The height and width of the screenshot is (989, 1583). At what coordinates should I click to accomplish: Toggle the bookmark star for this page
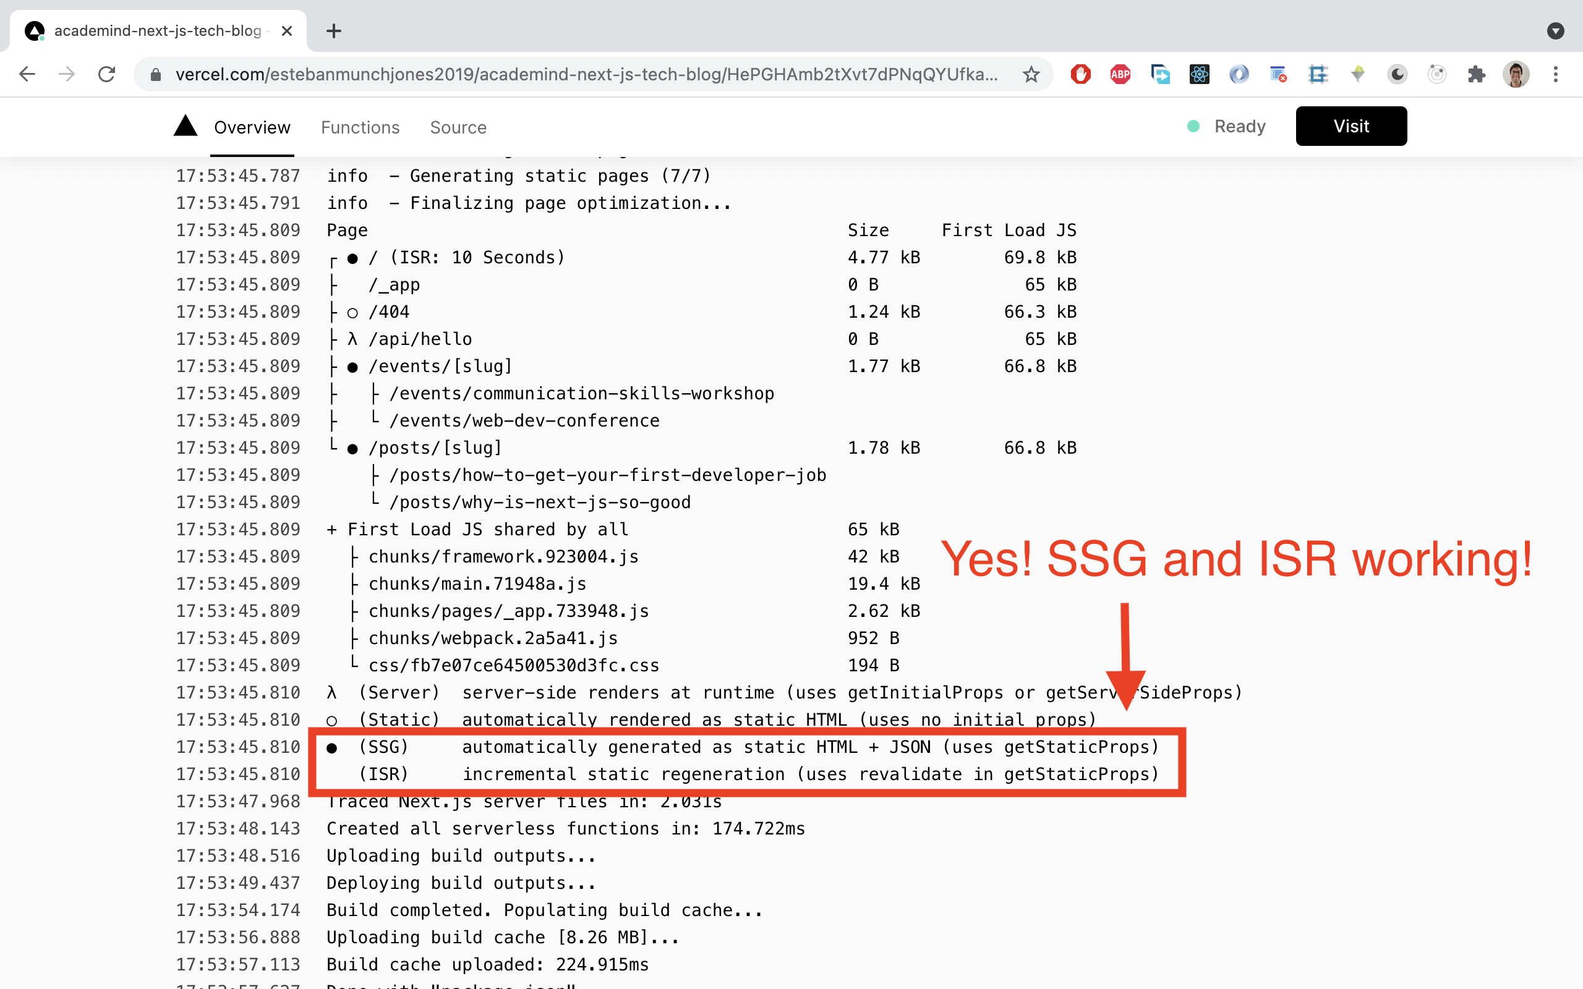(1031, 74)
